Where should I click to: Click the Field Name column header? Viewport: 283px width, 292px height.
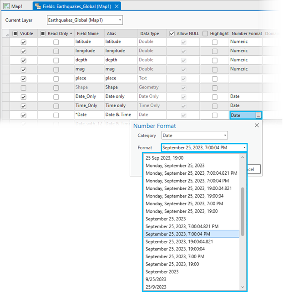click(88, 34)
